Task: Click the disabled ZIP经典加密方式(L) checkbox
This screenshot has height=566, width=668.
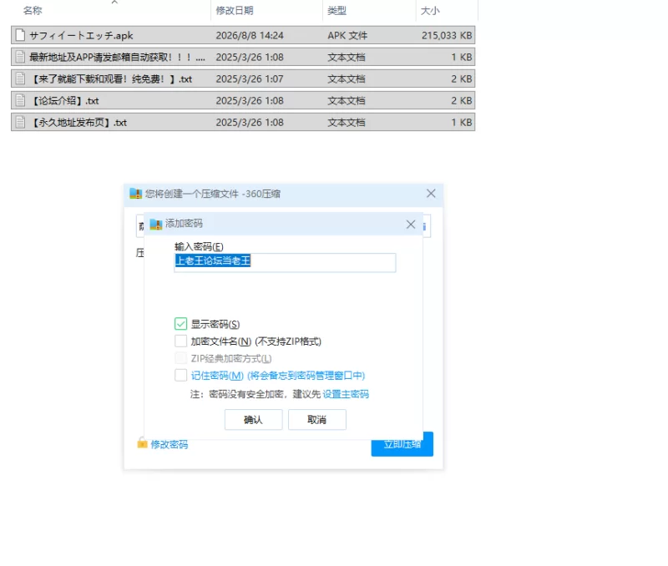Action: [x=180, y=358]
